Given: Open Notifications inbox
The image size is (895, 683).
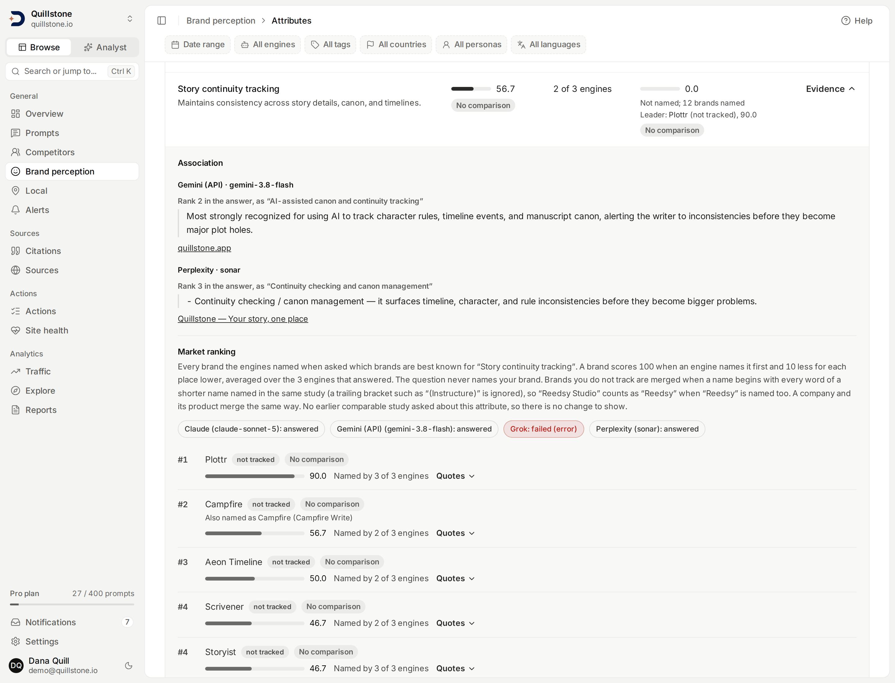Looking at the screenshot, I should pyautogui.click(x=72, y=622).
